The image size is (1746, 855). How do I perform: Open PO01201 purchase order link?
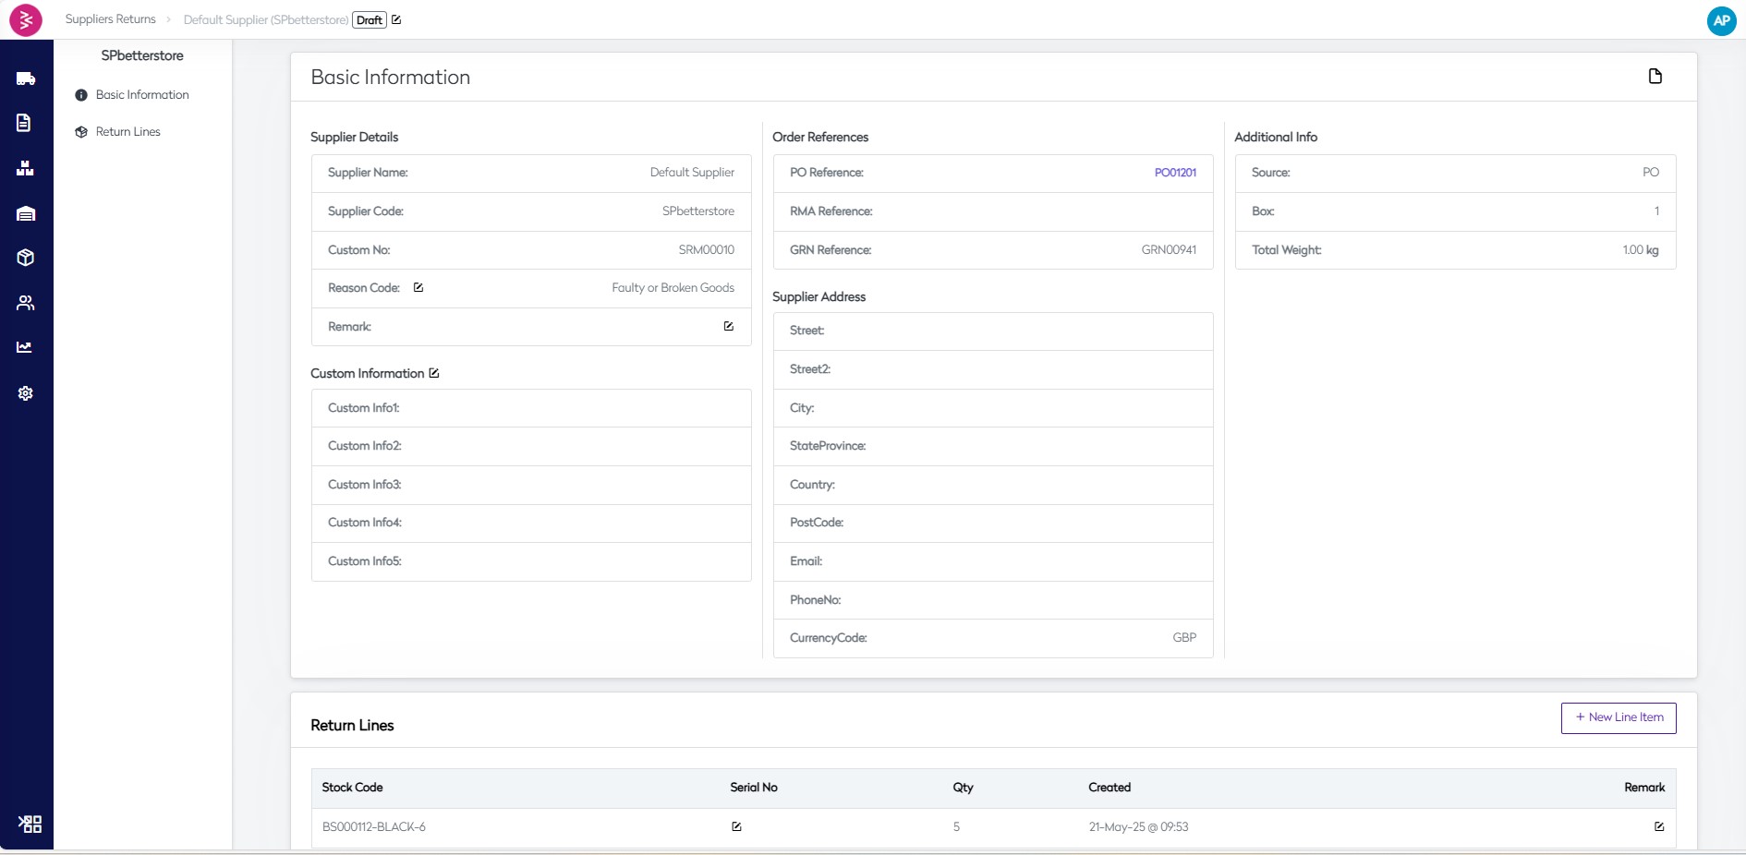tap(1175, 173)
